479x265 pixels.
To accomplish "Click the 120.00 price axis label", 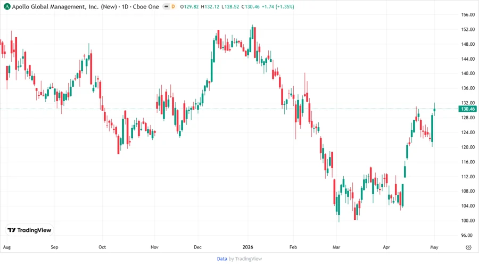I will pyautogui.click(x=468, y=147).
